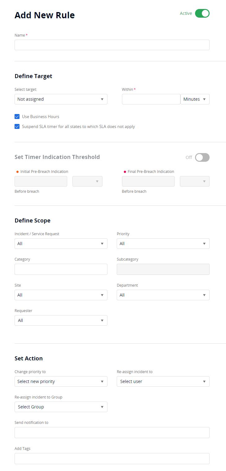This screenshot has width=226, height=471.
Task: Open the Site dropdown
Action: pyautogui.click(x=61, y=295)
